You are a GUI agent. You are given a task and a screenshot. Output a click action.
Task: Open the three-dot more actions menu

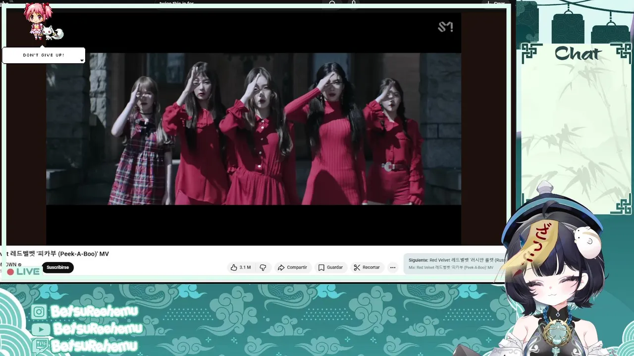click(393, 267)
